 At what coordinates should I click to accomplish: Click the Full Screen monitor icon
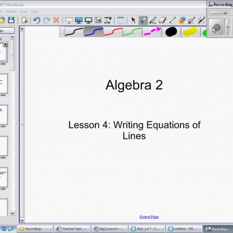[x=79, y=21]
